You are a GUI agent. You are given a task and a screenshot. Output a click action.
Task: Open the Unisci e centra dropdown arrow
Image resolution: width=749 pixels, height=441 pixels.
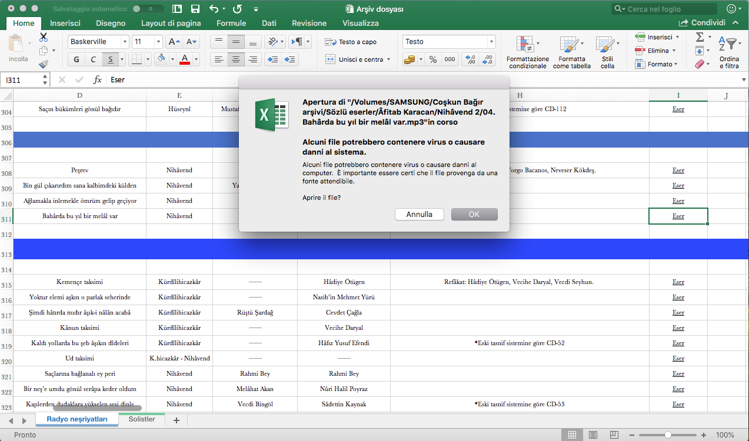tap(389, 59)
